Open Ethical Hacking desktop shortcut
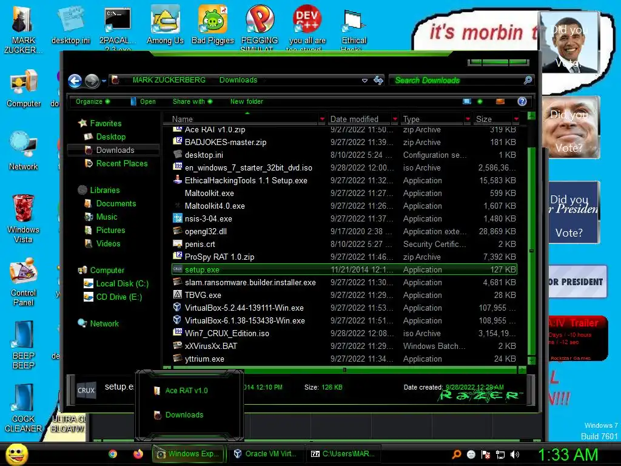 (354, 29)
